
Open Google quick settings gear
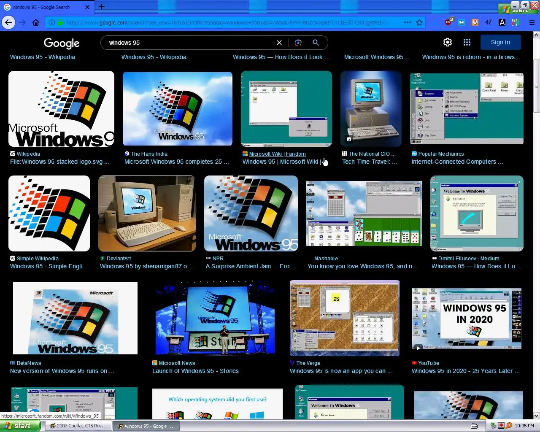[448, 42]
